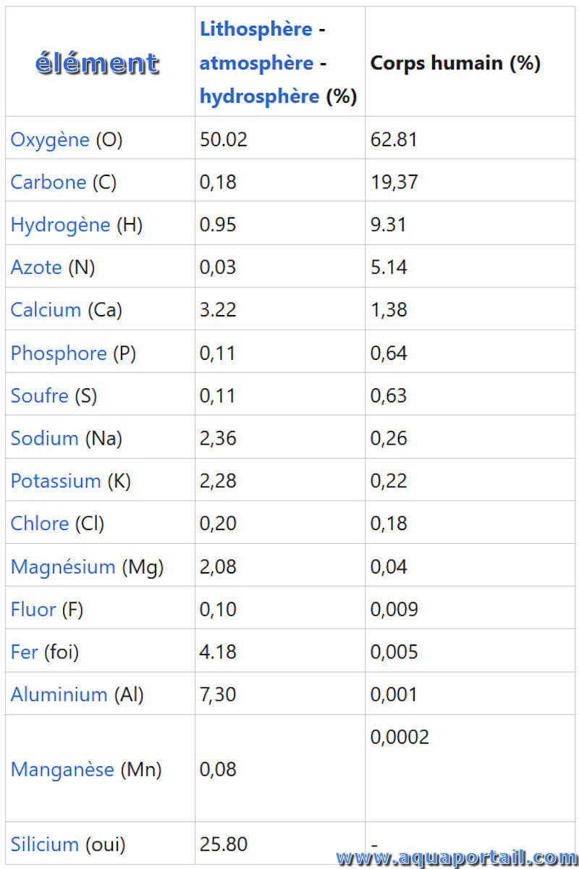This screenshot has height=869, width=579.
Task: Select the Aluminium link
Action: point(59,694)
